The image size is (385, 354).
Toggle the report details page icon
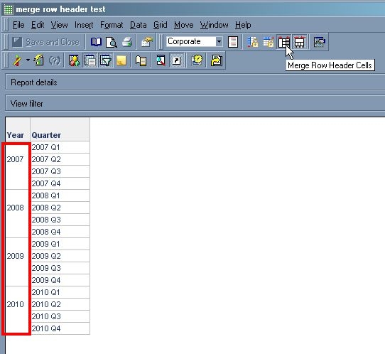[x=90, y=60]
